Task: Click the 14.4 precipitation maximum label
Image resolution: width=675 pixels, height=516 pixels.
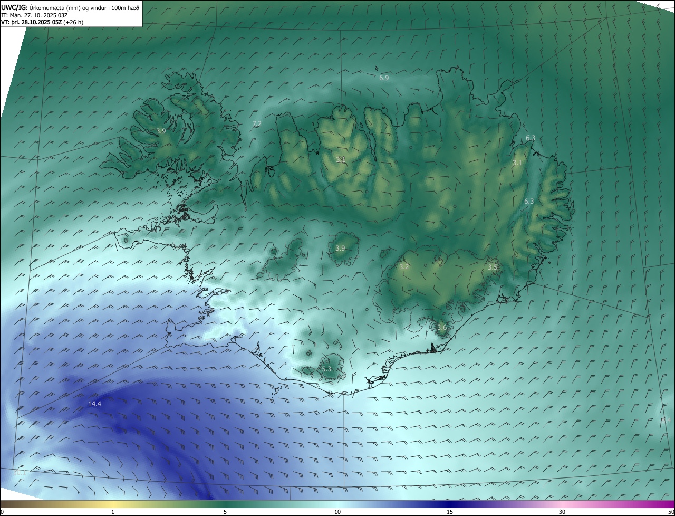Action: click(94, 404)
